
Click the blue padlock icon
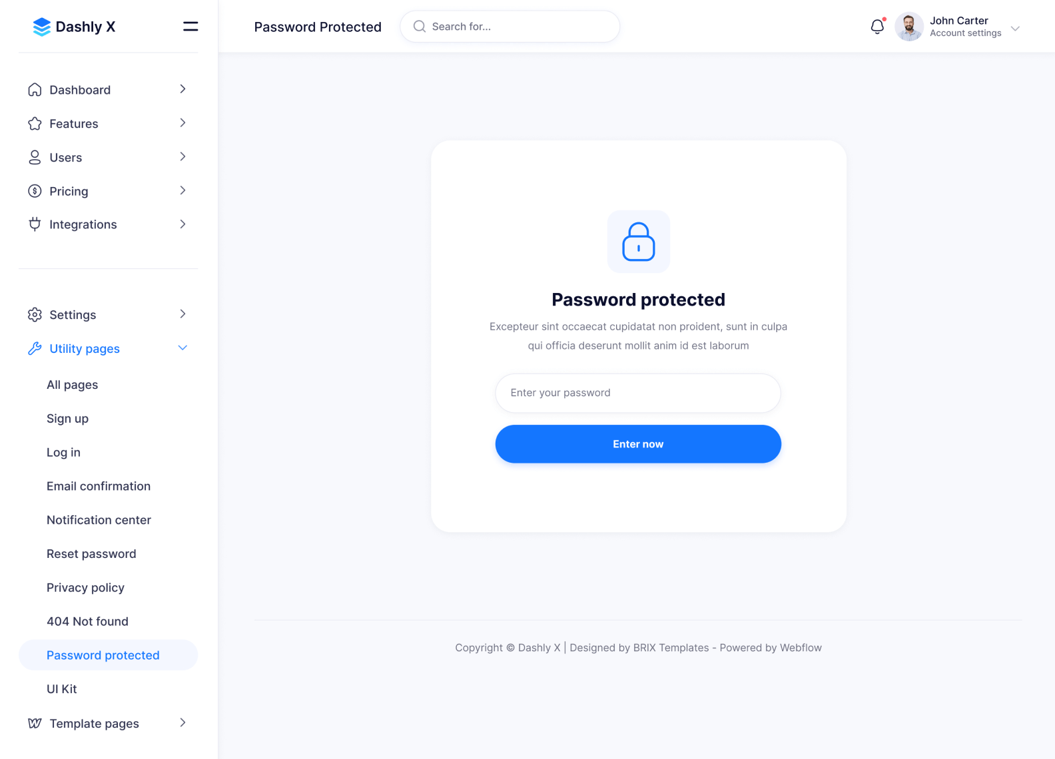coord(639,242)
